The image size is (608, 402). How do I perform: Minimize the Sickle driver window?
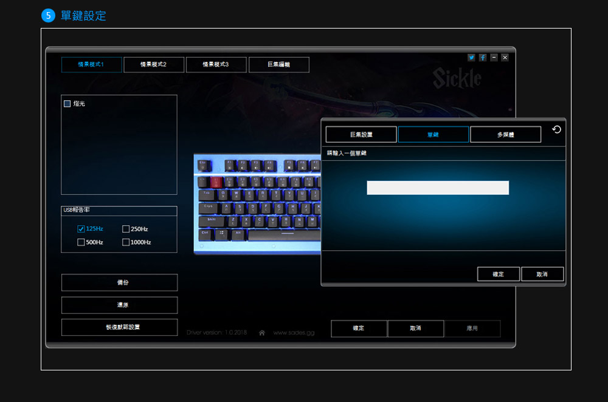494,57
